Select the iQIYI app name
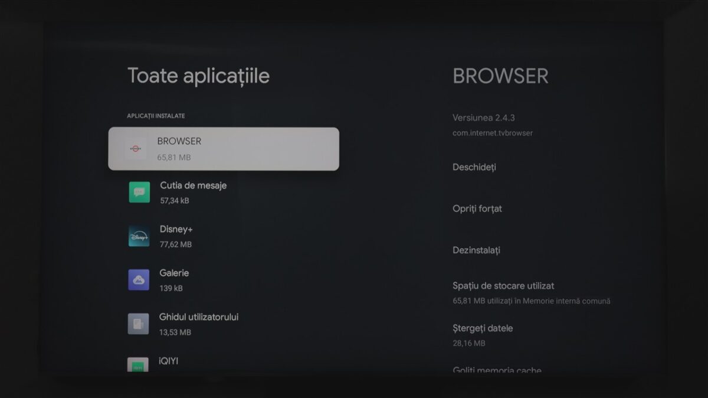This screenshot has width=708, height=398. pos(169,361)
